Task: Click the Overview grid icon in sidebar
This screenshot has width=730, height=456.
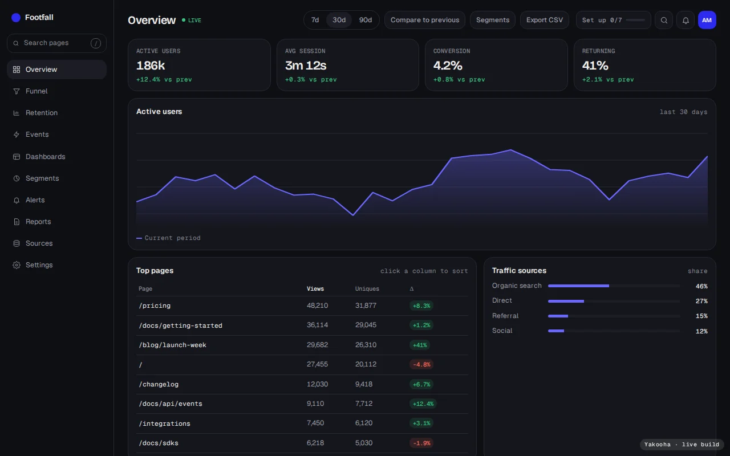Action: click(17, 70)
